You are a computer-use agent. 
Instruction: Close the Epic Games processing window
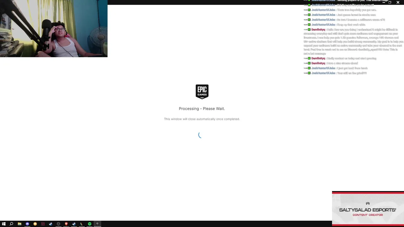pos(398,2)
